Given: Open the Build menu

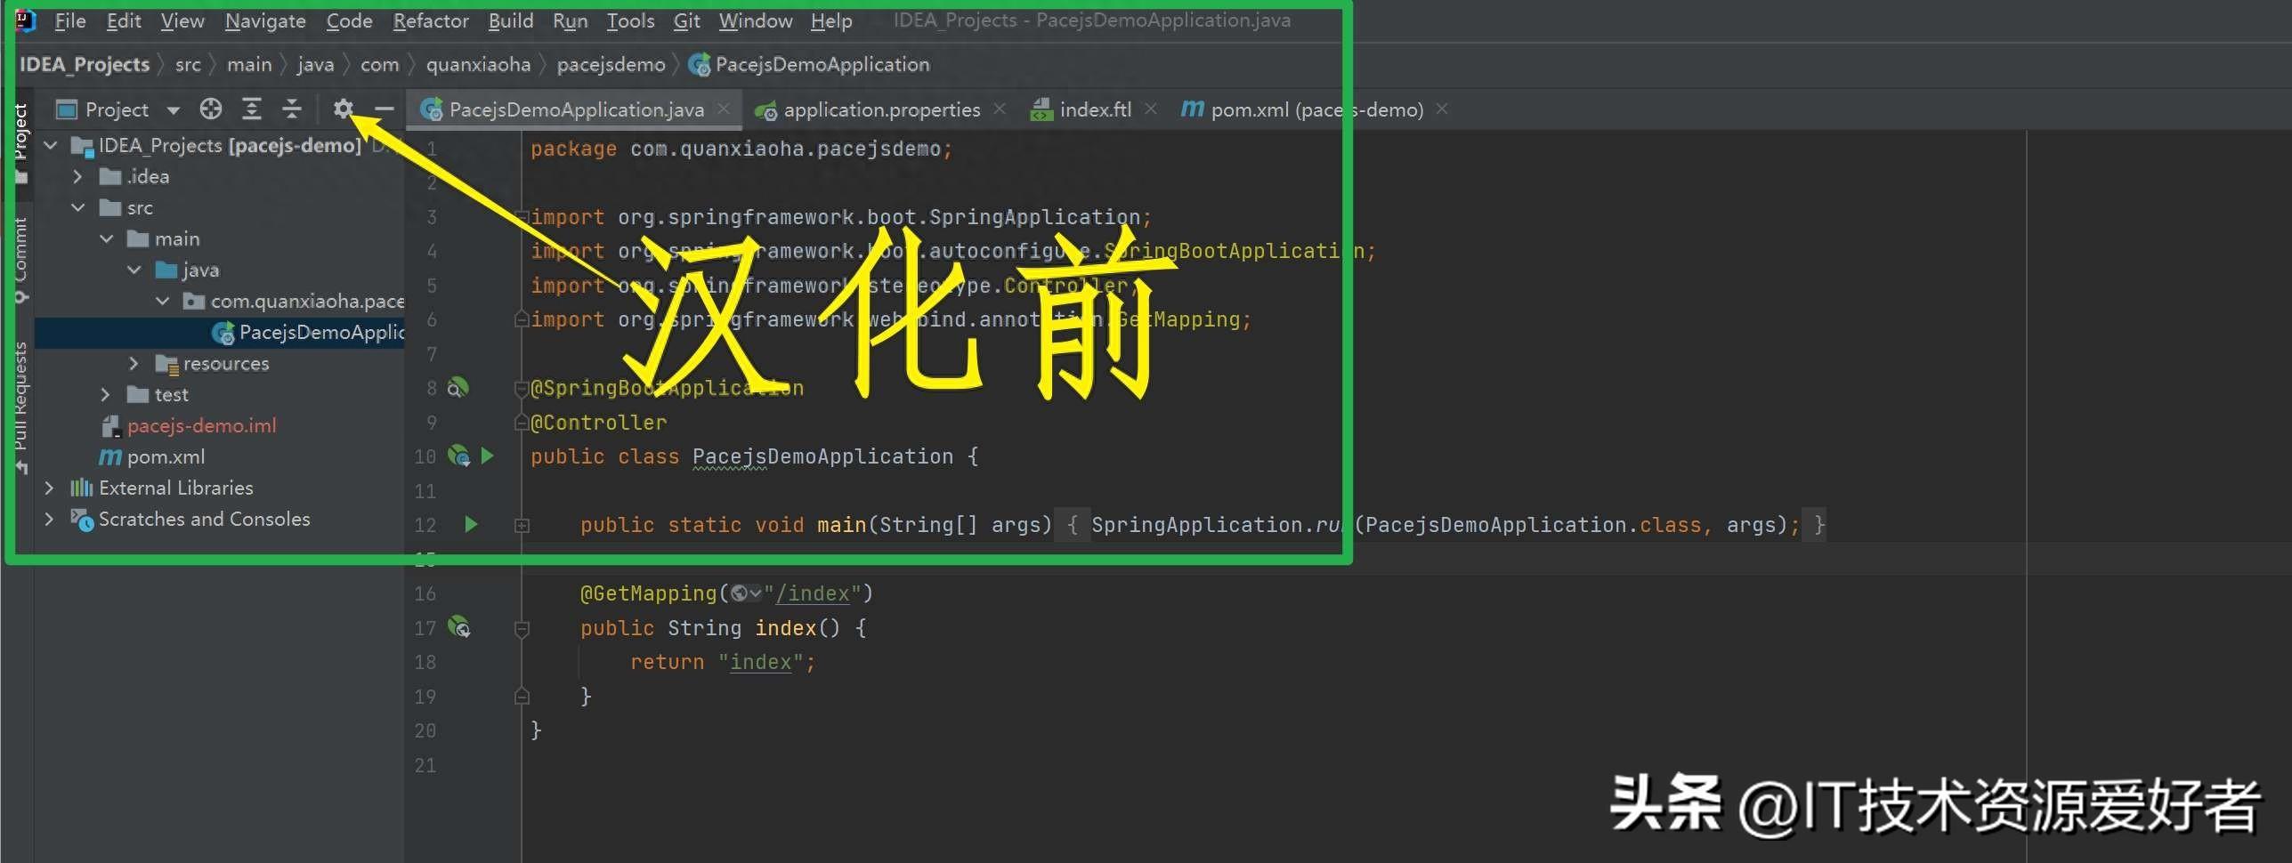Looking at the screenshot, I should click(x=510, y=20).
